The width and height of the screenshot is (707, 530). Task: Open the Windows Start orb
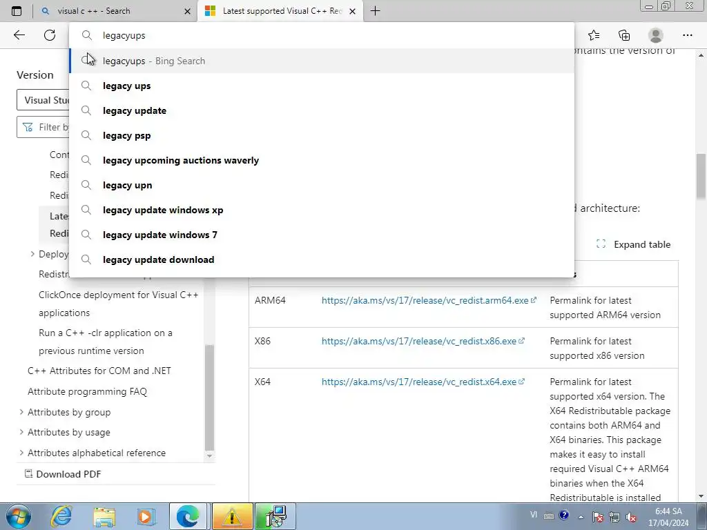pyautogui.click(x=18, y=516)
